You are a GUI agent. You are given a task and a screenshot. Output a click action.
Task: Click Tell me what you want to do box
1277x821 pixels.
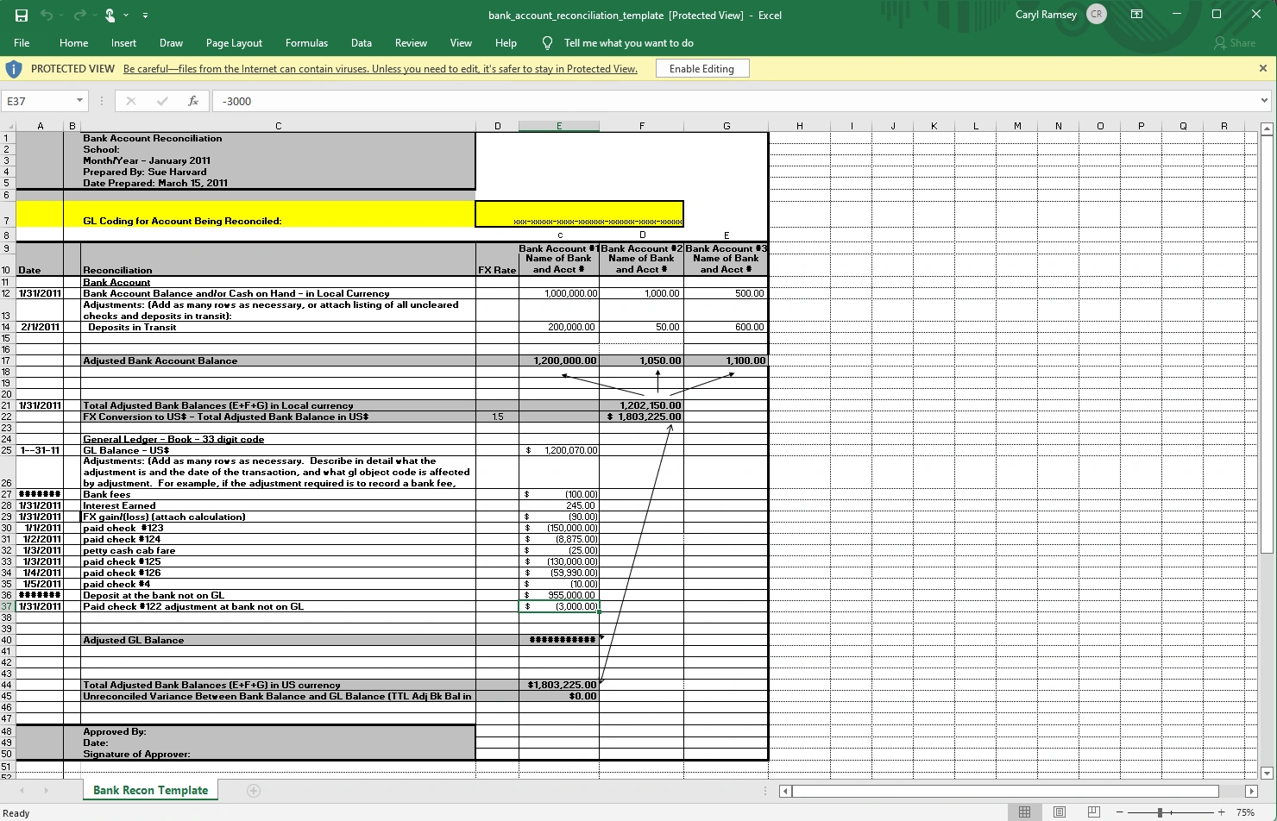click(628, 43)
